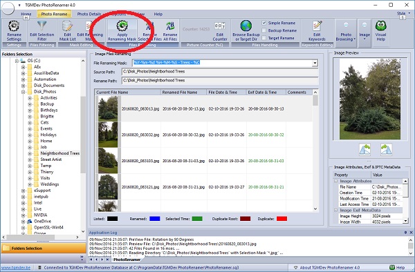Click Rename All Files icon

[x=170, y=26]
